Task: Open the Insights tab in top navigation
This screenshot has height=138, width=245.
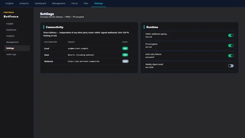Action: (x=9, y=3)
